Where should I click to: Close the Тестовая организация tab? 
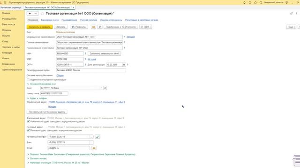[73, 7]
